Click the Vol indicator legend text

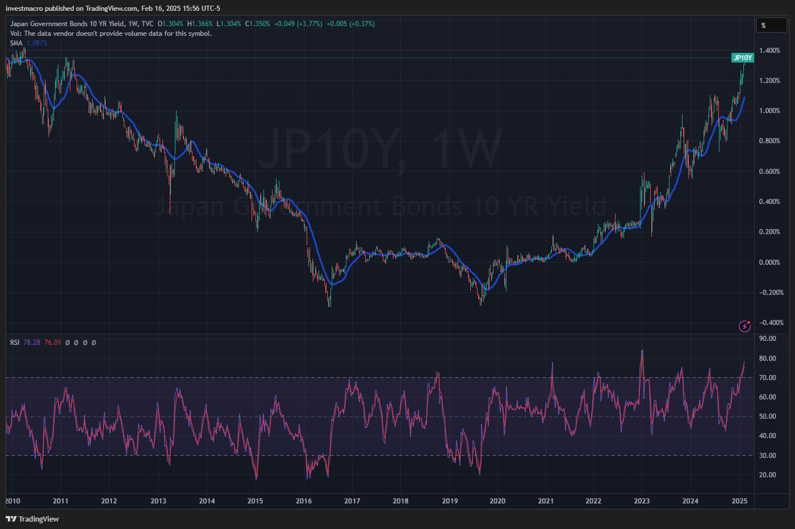point(111,34)
